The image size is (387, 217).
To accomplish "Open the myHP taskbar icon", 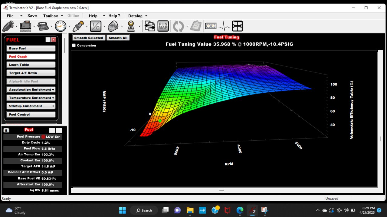I will pyautogui.click(x=202, y=210).
